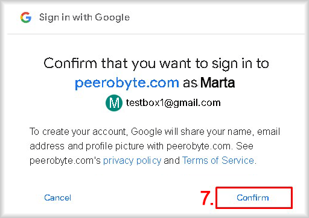309x218 pixels.
Task: Click the horizontal divider below the header
Action: click(x=156, y=34)
